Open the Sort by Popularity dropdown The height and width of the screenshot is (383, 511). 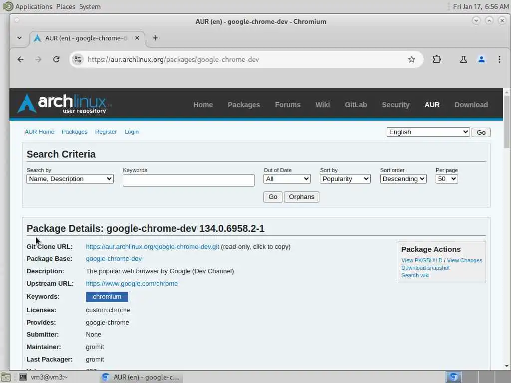tap(345, 179)
